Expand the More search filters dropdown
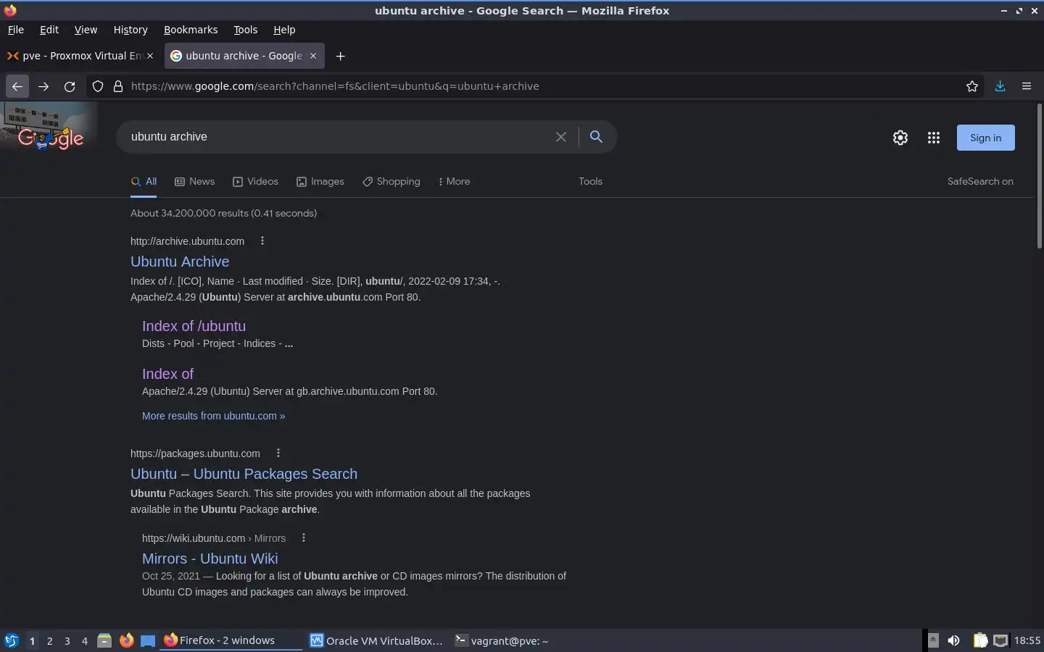 (455, 182)
